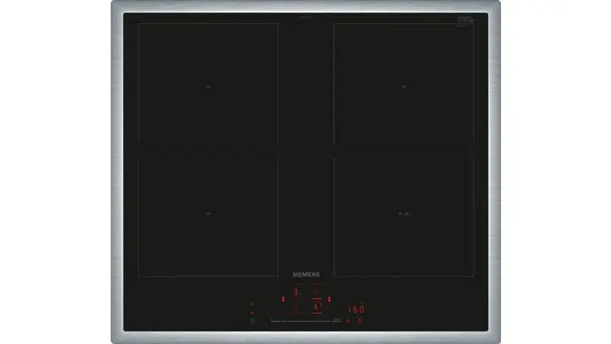The width and height of the screenshot is (611, 344).
Task: Tap the rear-right cooking zone center marker
Action: pos(404,87)
